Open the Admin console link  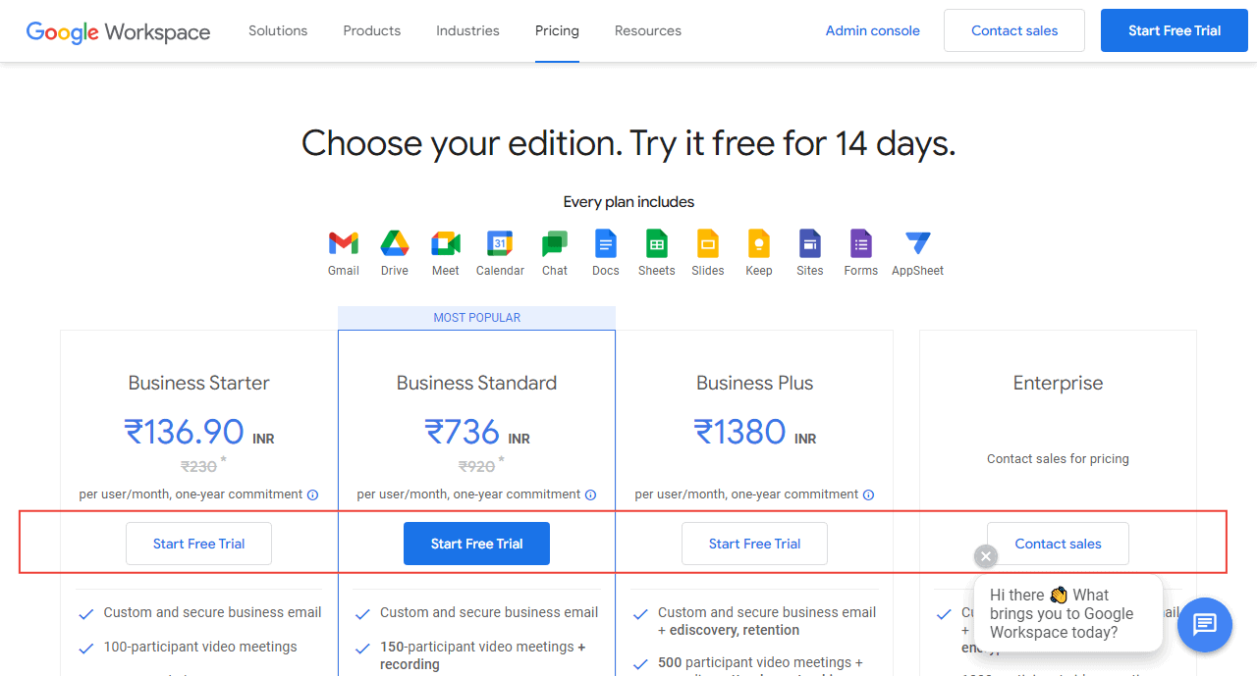point(872,30)
